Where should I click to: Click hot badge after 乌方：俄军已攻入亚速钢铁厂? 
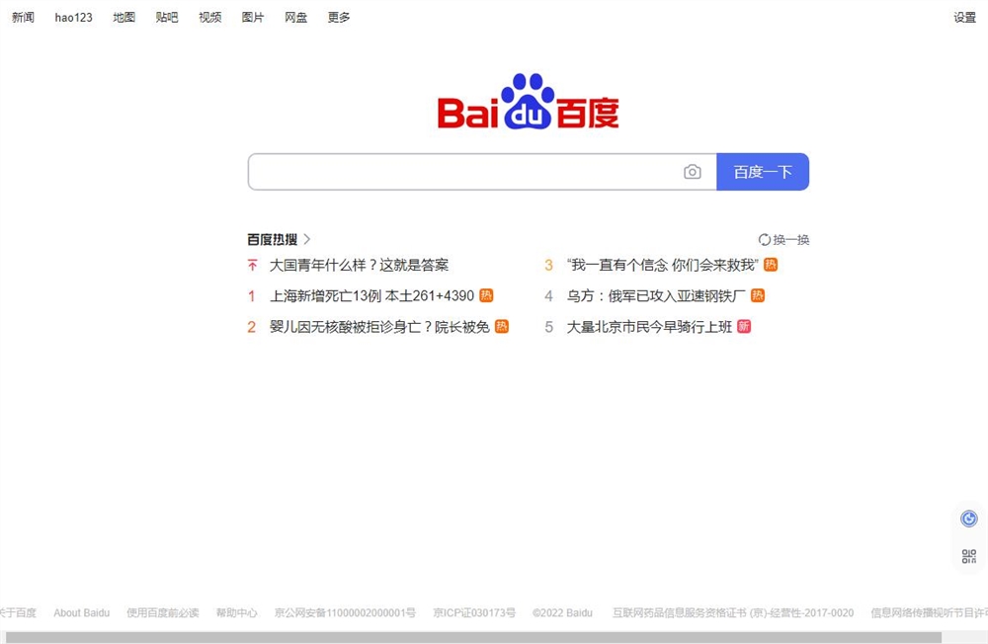[x=758, y=295]
